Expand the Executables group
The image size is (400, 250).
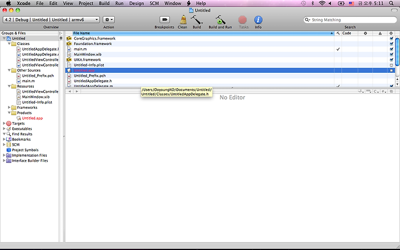tap(4, 128)
